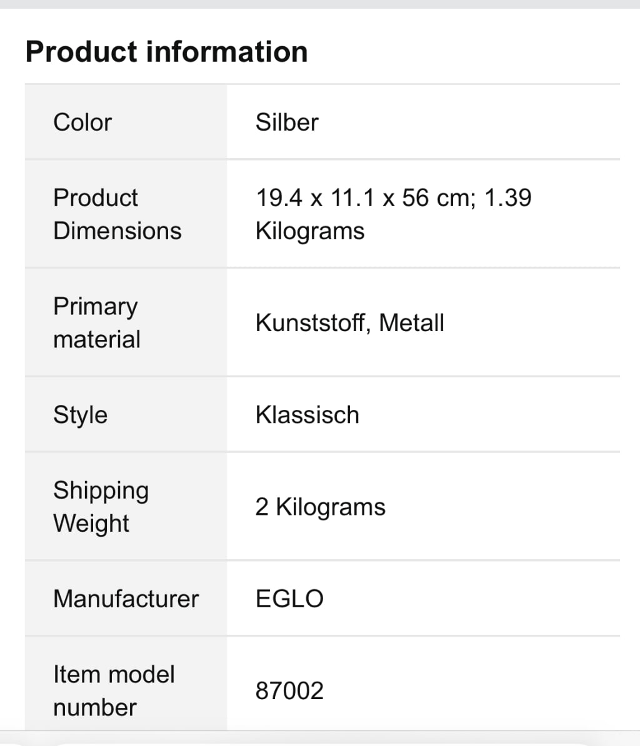Click the 19.4 x 11.1 x 56 cm value
The width and height of the screenshot is (640, 746).
coord(366,197)
